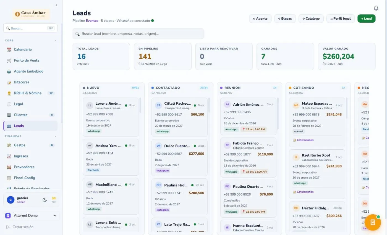Screen dimensions: 387x235
Task: Toggle dark mode moon icon
Action: pos(45,200)
